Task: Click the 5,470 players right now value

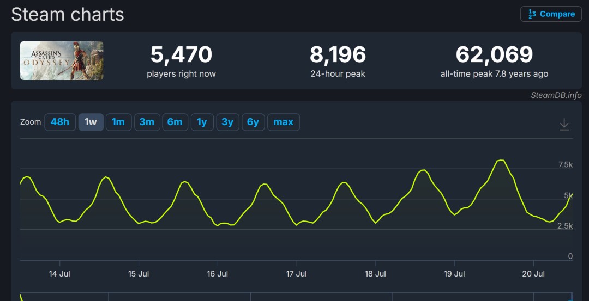Action: (x=182, y=54)
